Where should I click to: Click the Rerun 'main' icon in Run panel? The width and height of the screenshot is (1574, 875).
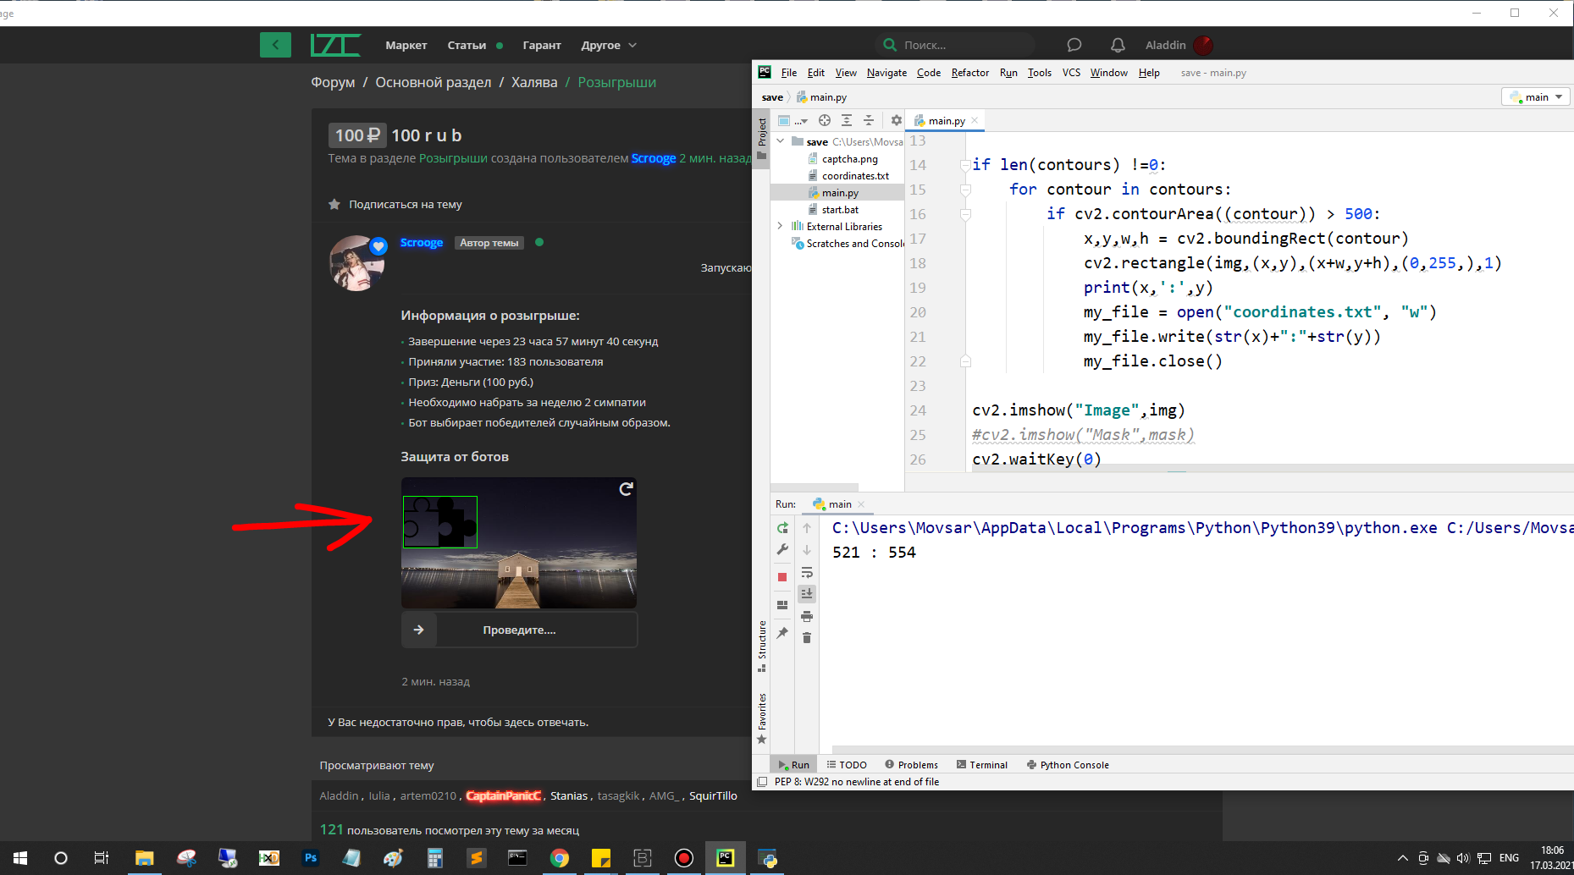point(782,528)
